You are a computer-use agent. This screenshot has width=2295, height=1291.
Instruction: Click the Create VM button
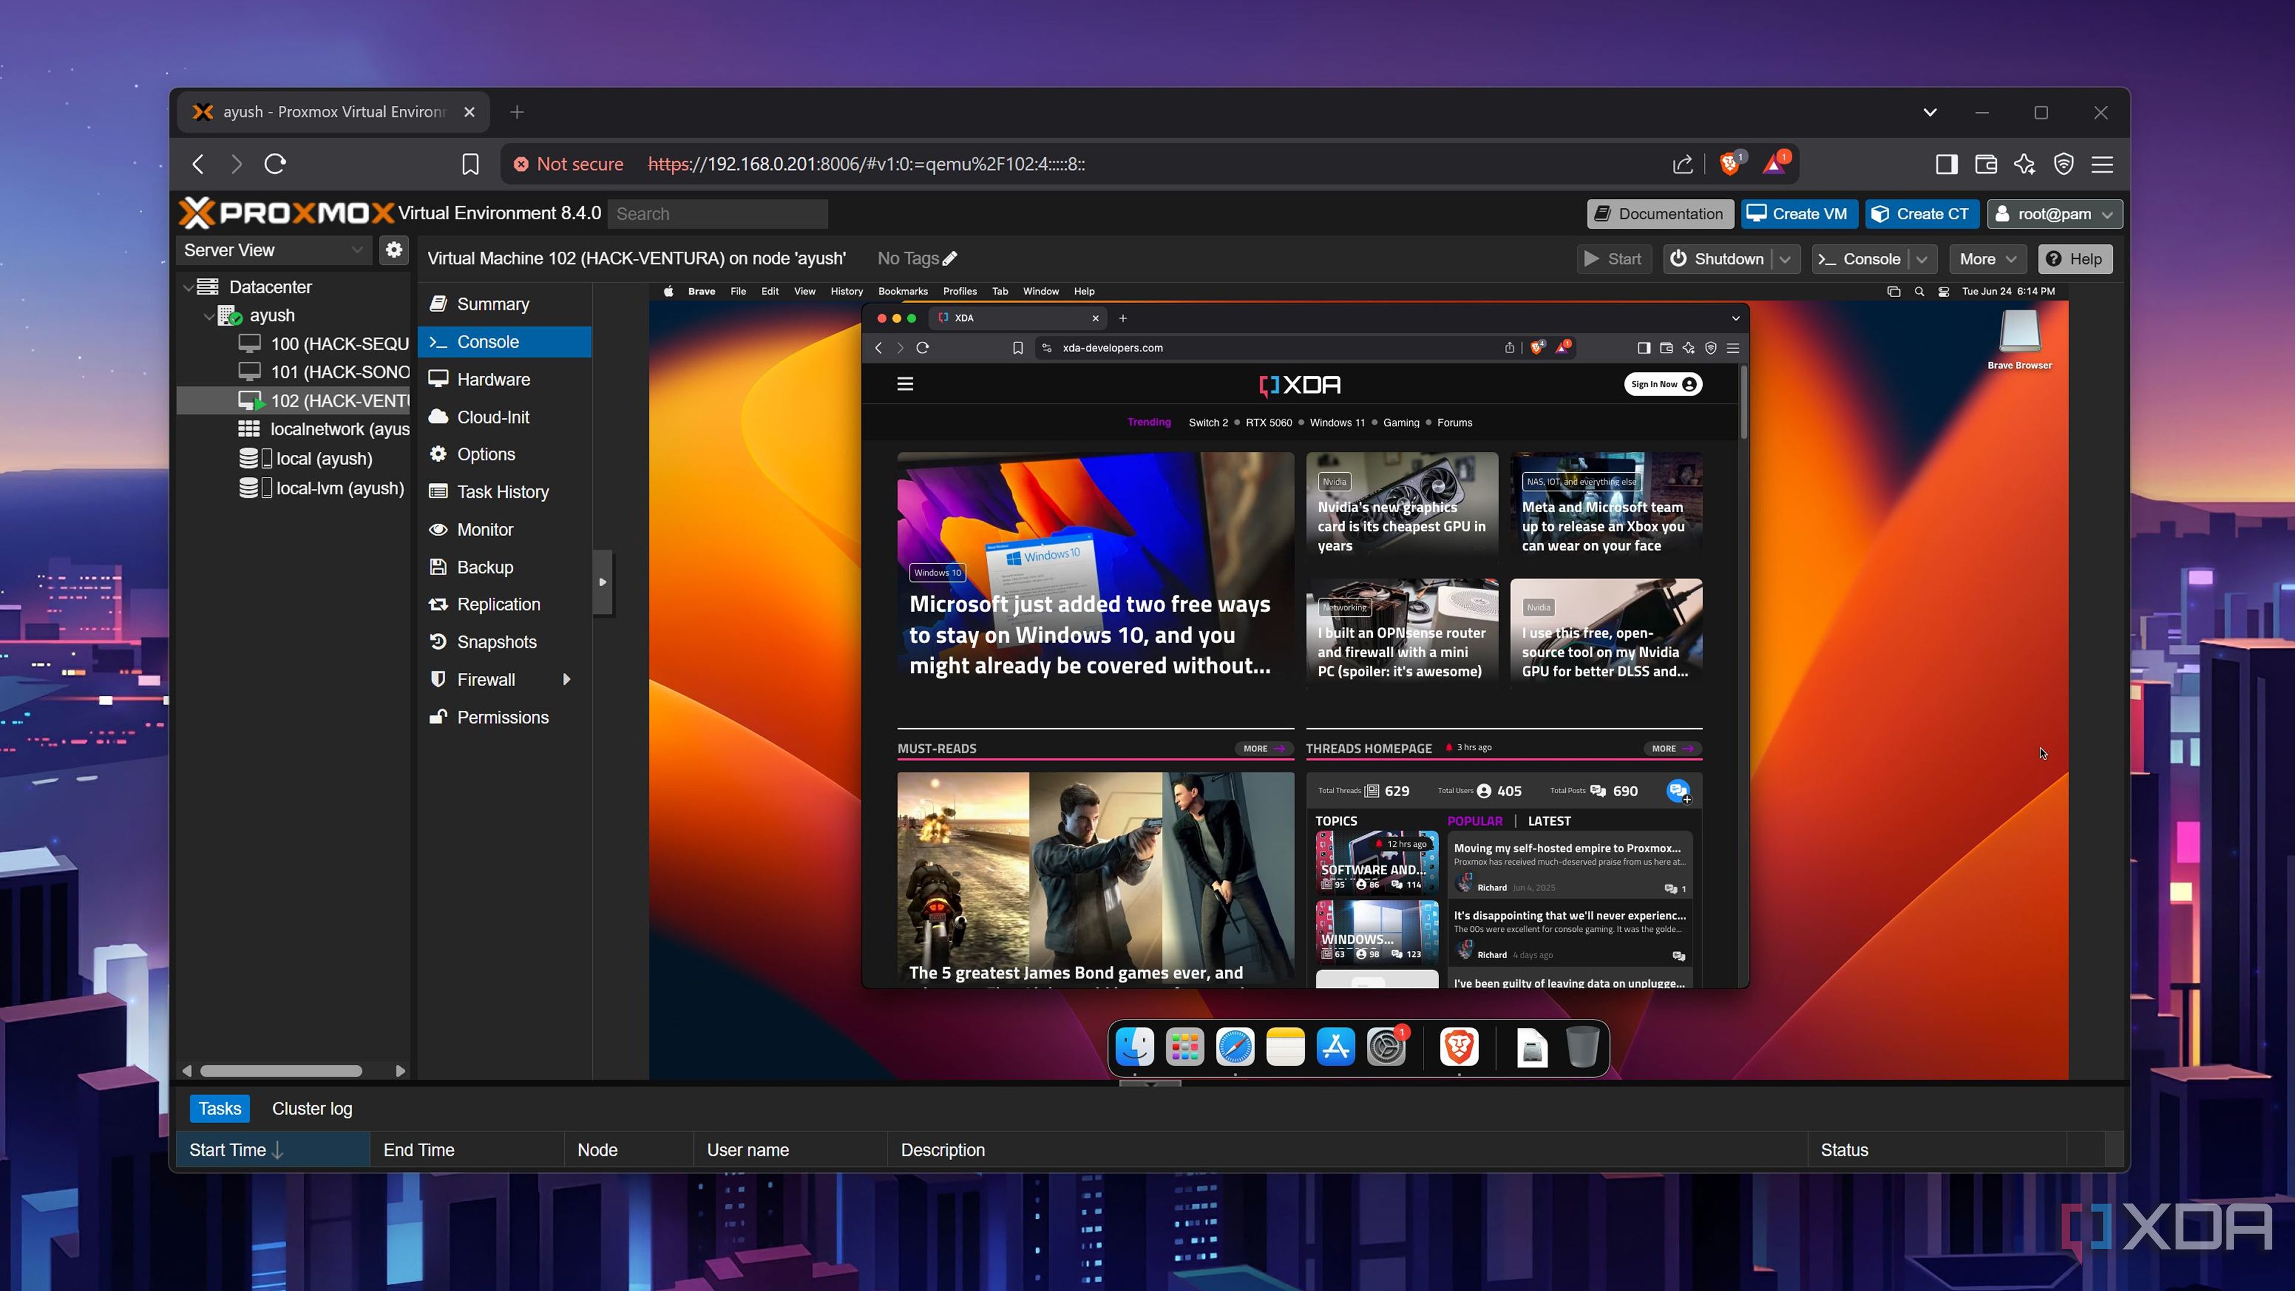1799,214
